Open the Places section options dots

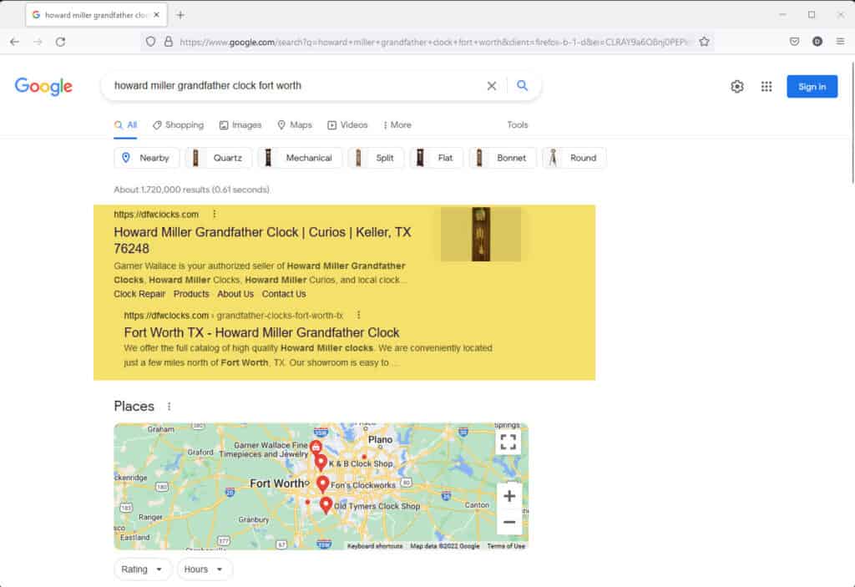[169, 407]
